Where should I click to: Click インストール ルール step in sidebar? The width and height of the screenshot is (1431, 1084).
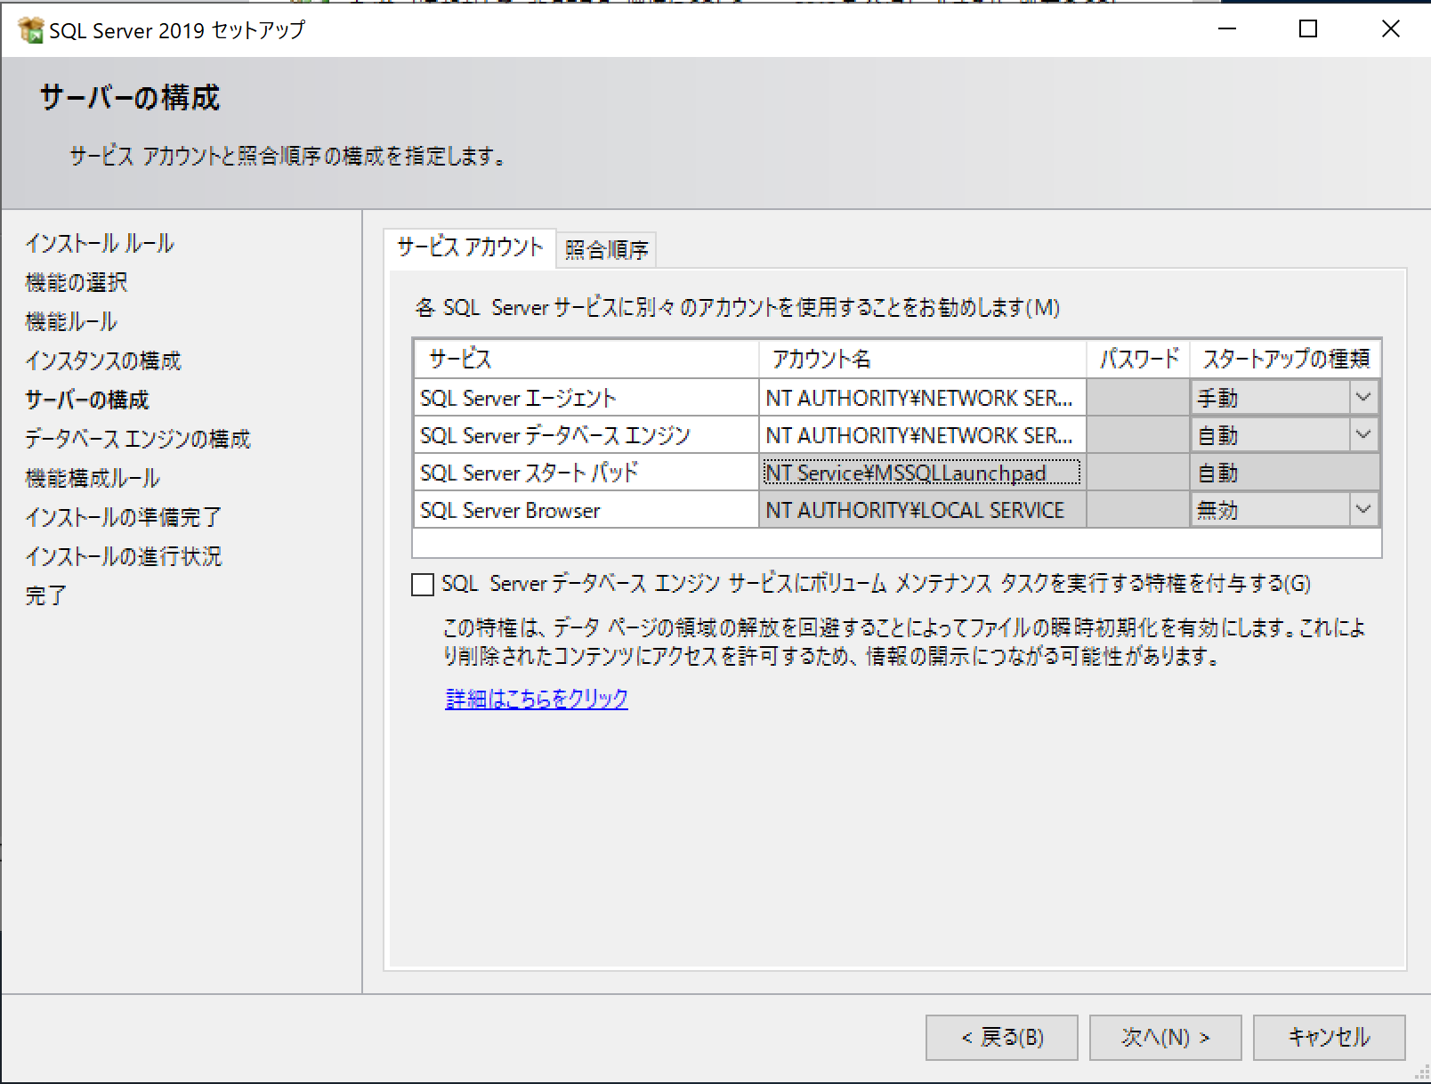(x=100, y=243)
